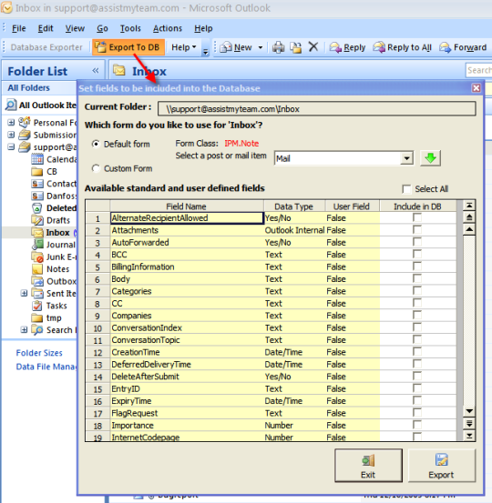This screenshot has width=492, height=503.
Task: Click the Junk E-mail folder icon
Action: [37, 257]
